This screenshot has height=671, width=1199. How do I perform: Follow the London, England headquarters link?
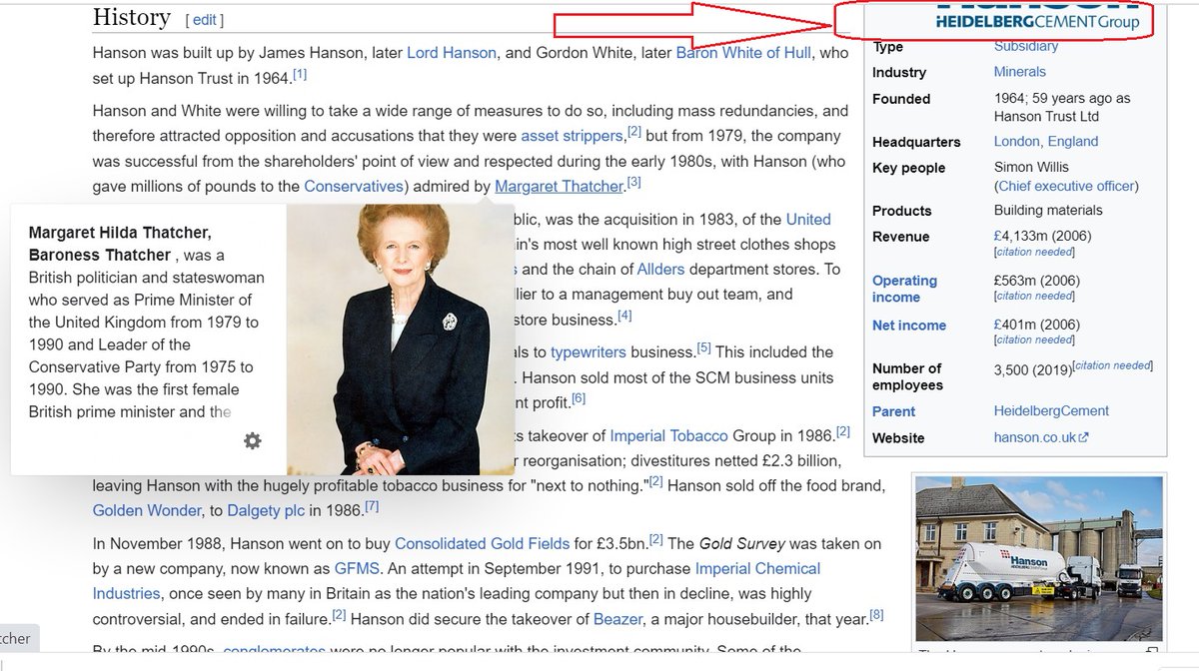[x=1045, y=142]
